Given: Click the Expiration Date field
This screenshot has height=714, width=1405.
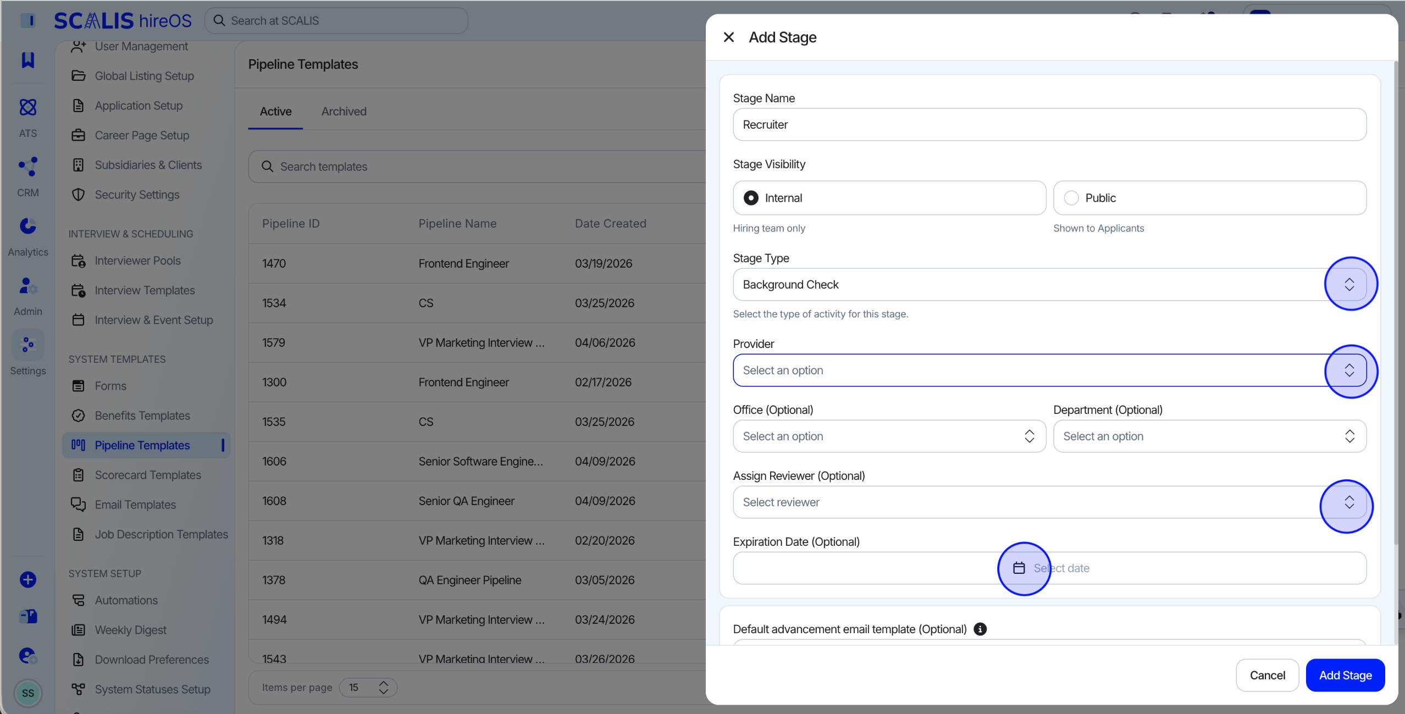Looking at the screenshot, I should (x=1049, y=568).
